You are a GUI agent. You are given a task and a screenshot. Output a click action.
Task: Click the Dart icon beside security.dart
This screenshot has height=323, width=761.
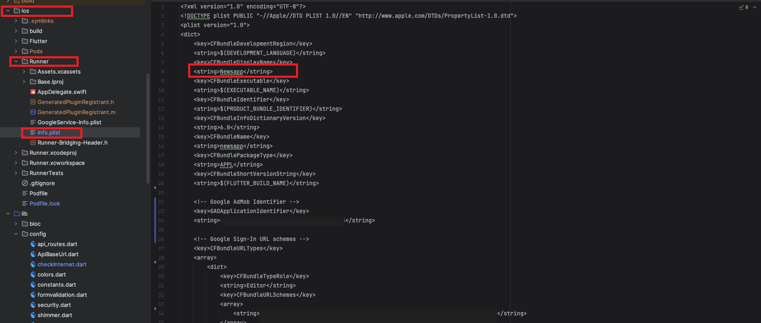click(33, 305)
